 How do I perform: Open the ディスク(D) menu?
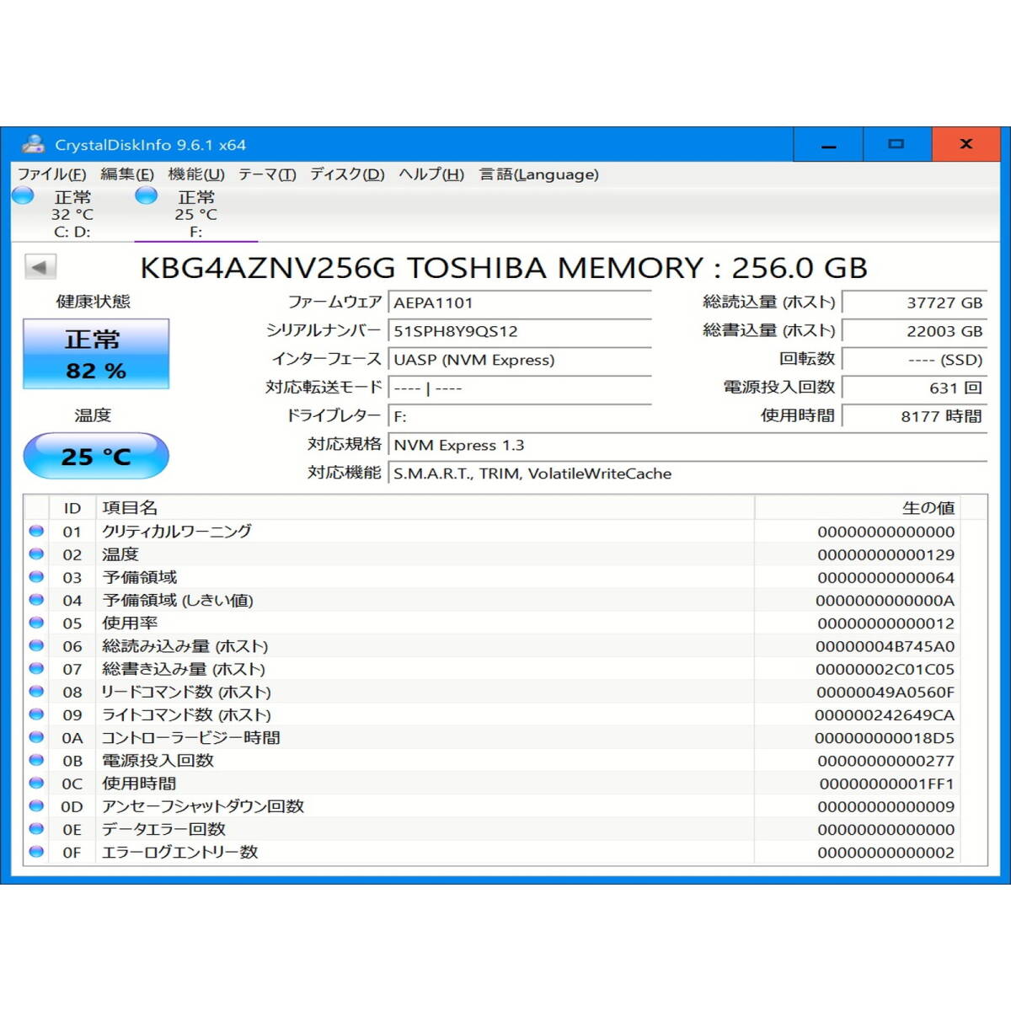pyautogui.click(x=347, y=174)
